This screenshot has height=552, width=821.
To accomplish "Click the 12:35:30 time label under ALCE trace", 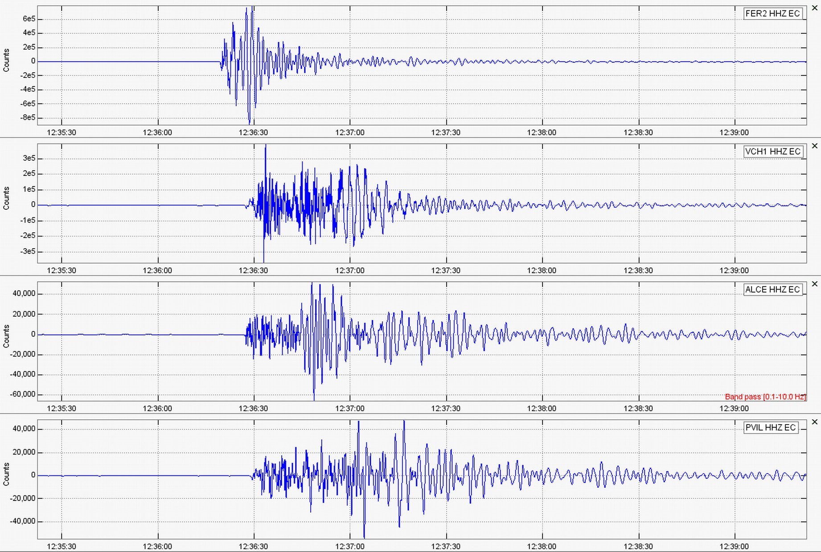I will click(x=62, y=409).
